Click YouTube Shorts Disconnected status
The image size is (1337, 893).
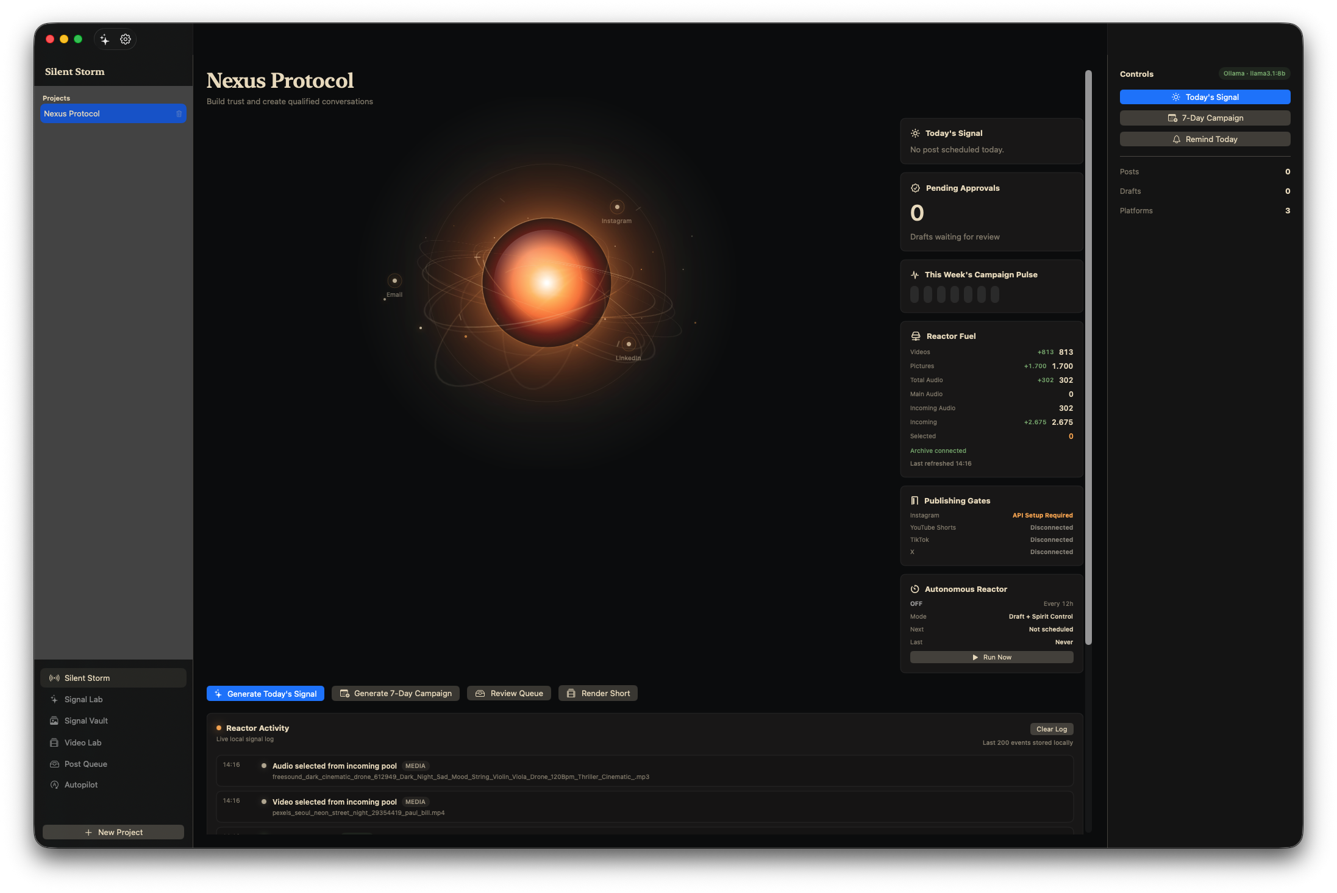pyautogui.click(x=1052, y=528)
